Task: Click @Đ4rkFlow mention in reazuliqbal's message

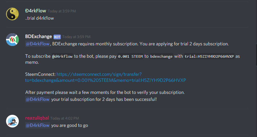Action: tap(38, 125)
